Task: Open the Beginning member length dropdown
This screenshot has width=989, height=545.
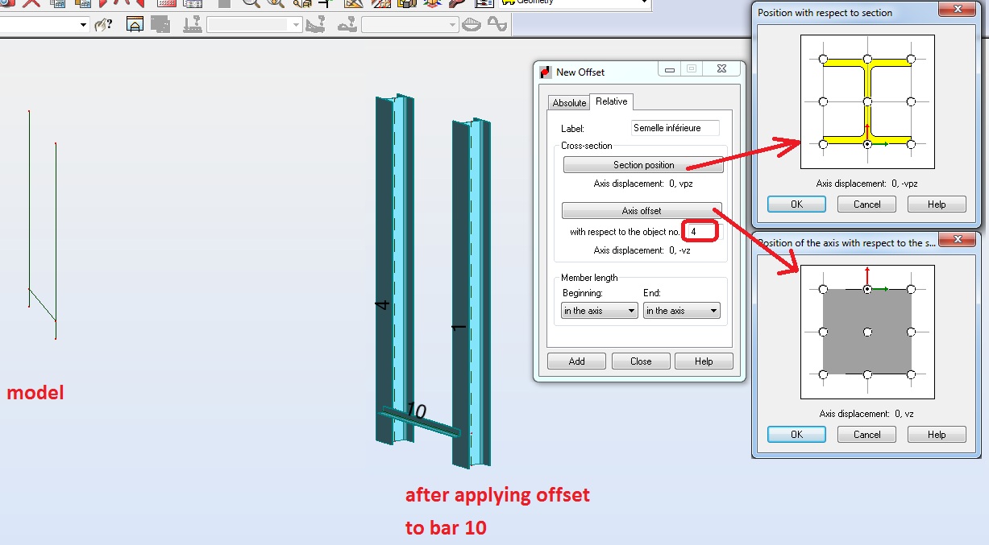Action: (x=598, y=310)
